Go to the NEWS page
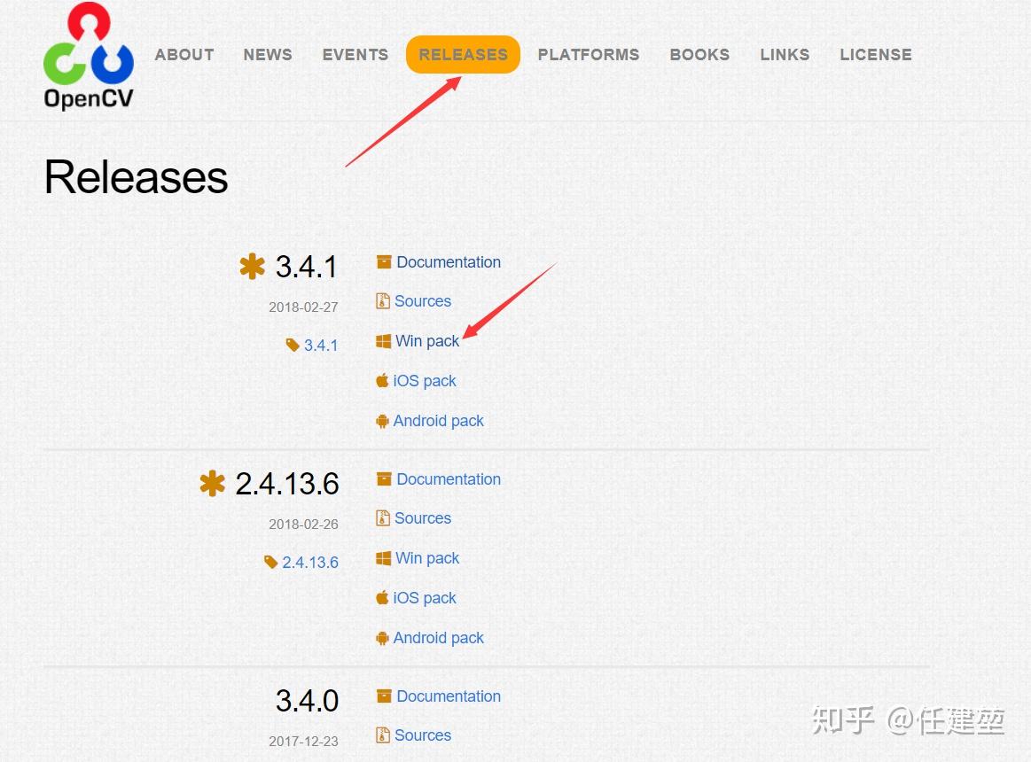Screen dimensions: 1031x762 pyautogui.click(x=268, y=55)
